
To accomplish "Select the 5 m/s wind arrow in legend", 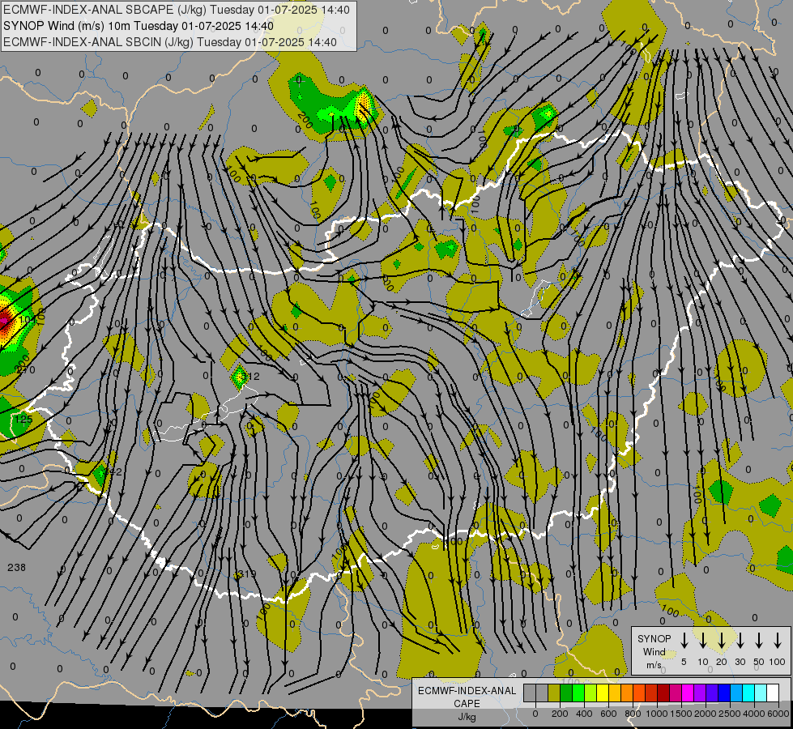I will [684, 641].
